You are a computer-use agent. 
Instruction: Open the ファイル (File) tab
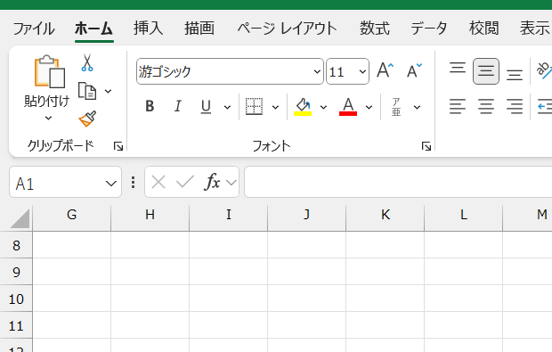pos(34,29)
